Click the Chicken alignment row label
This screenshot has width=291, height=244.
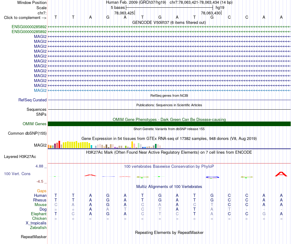click(39, 218)
